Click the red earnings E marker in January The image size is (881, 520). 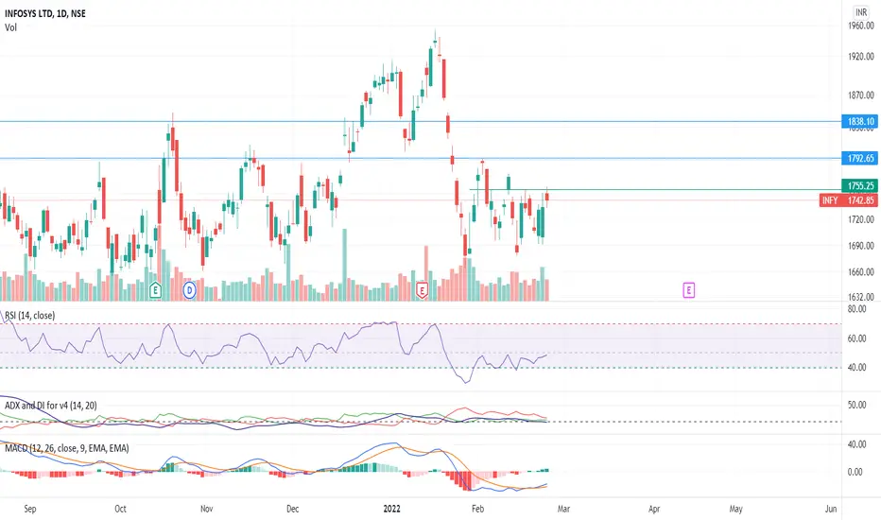click(x=422, y=290)
